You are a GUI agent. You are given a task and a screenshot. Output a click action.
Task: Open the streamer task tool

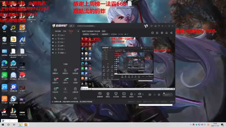coord(75,90)
